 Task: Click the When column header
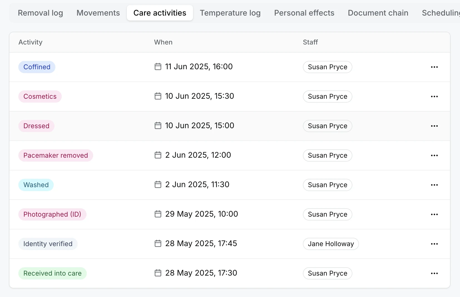point(163,42)
